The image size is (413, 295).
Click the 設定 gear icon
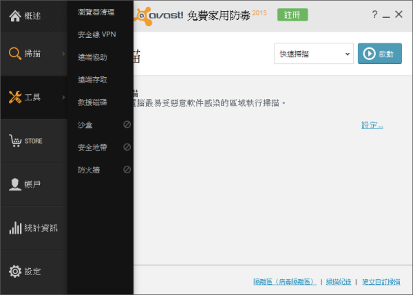[15, 272]
